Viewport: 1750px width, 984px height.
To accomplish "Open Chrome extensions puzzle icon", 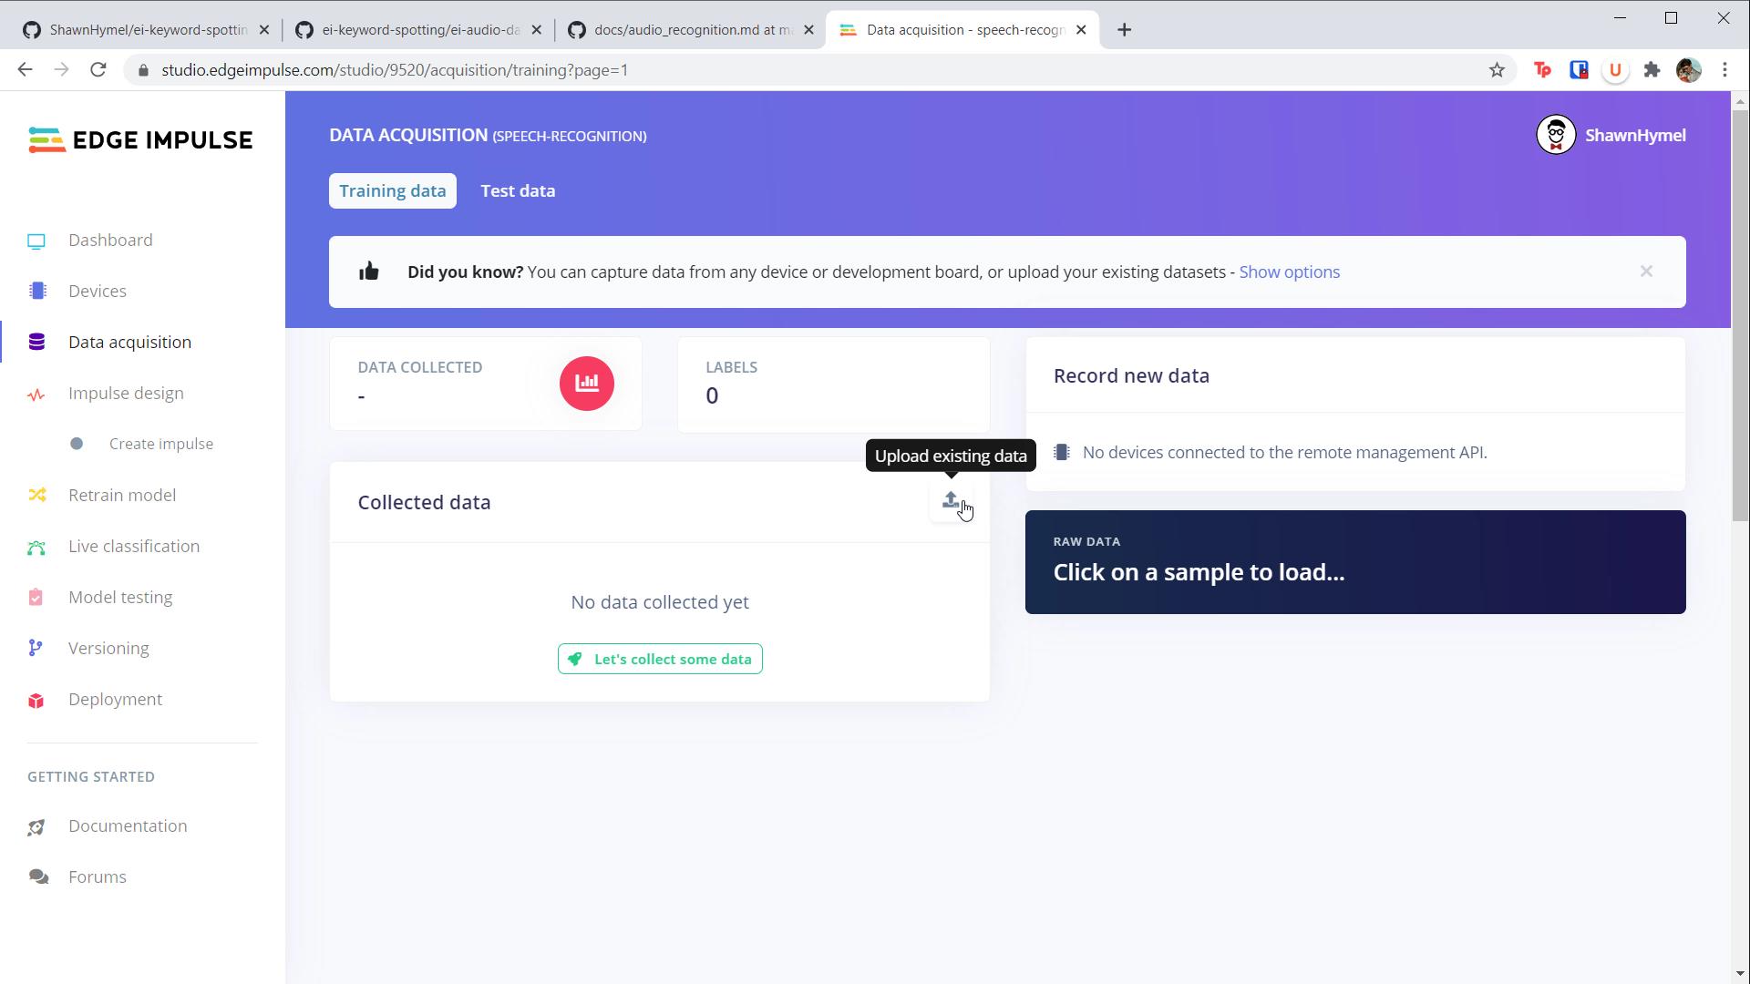I will tap(1652, 70).
